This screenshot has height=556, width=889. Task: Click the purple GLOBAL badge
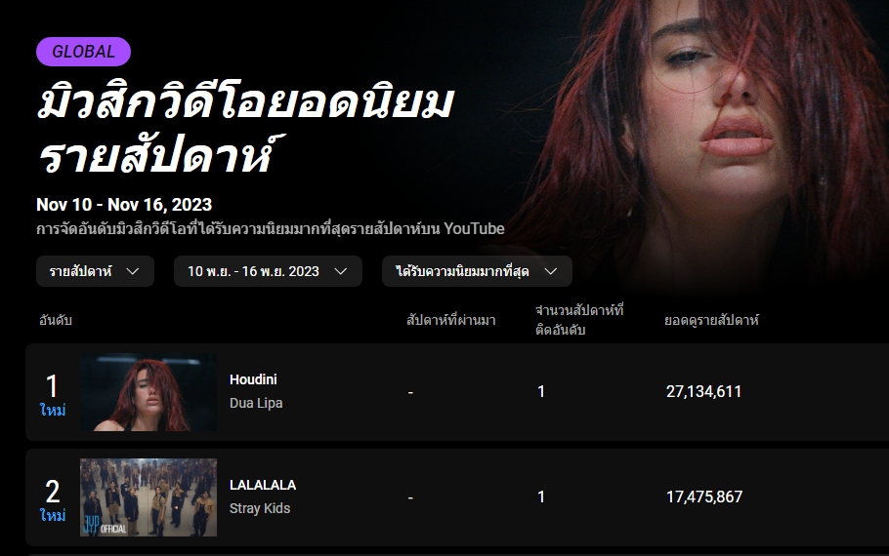[x=83, y=52]
